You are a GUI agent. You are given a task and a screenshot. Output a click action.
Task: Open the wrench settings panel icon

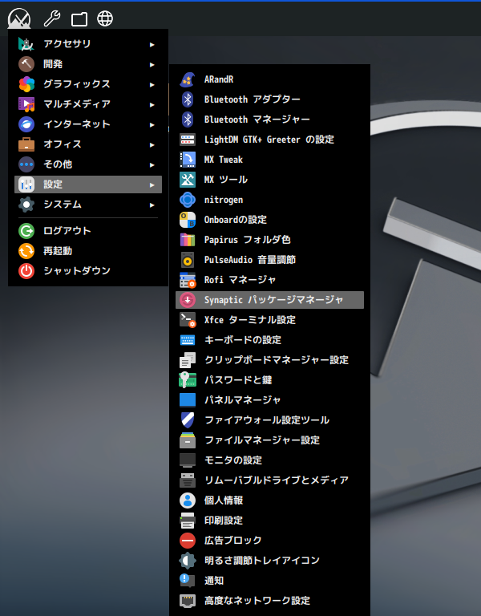52,18
